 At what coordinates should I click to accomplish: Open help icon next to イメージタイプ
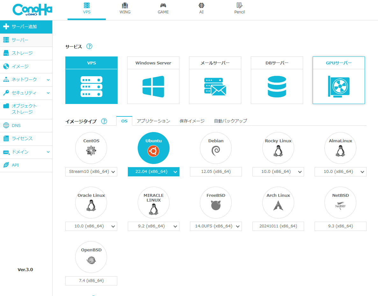coord(104,121)
